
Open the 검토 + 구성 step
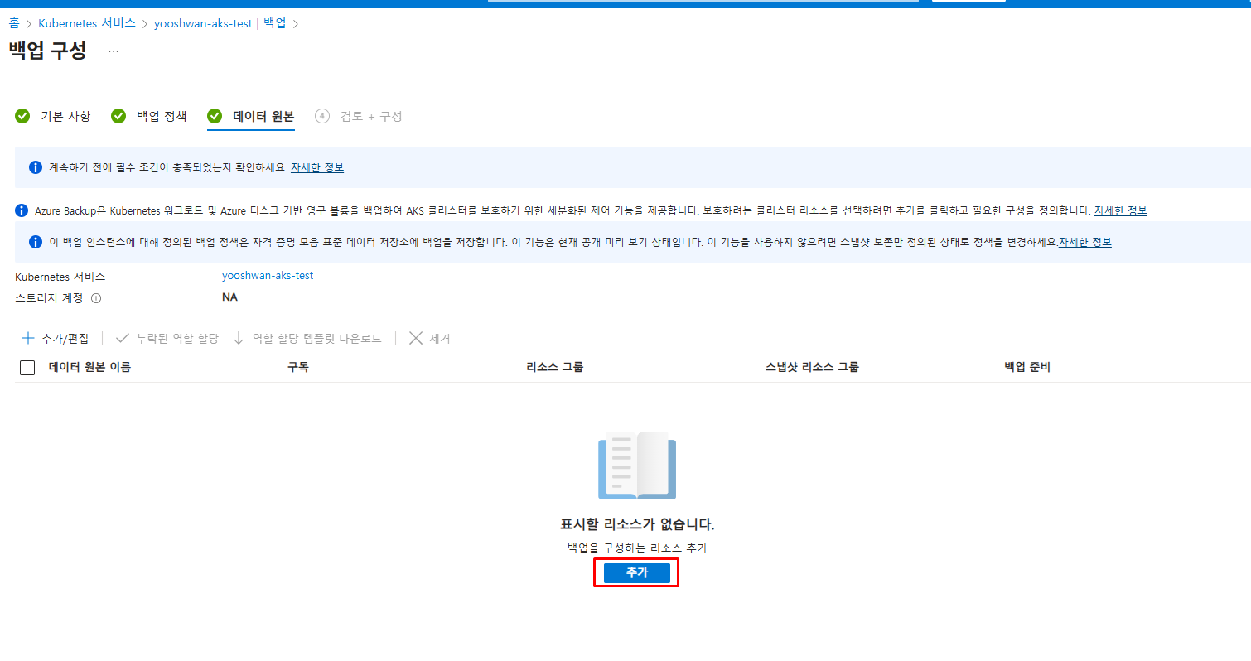pos(359,116)
